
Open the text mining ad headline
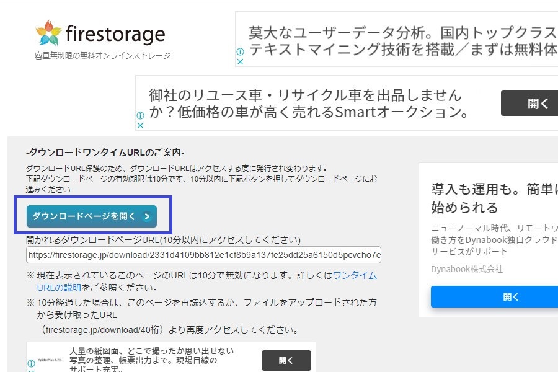(402, 40)
